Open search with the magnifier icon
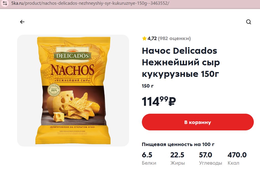Screen dimensions: 260x170 [248, 22]
